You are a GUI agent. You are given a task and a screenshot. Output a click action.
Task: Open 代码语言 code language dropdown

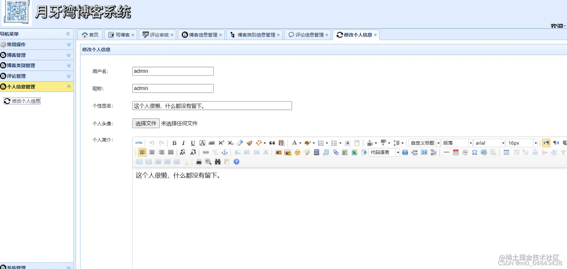click(384, 152)
